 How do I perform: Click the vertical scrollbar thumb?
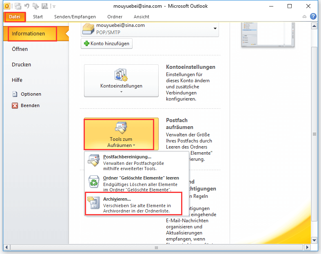pos(314,134)
